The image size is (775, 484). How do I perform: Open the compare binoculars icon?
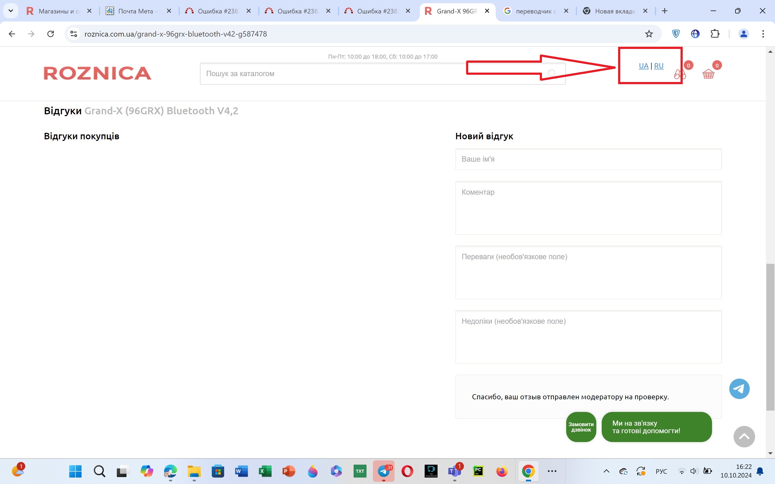679,74
